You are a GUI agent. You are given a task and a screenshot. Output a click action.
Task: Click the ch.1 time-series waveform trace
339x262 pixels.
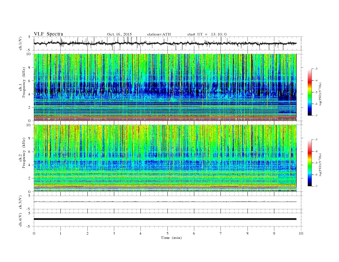point(165,43)
